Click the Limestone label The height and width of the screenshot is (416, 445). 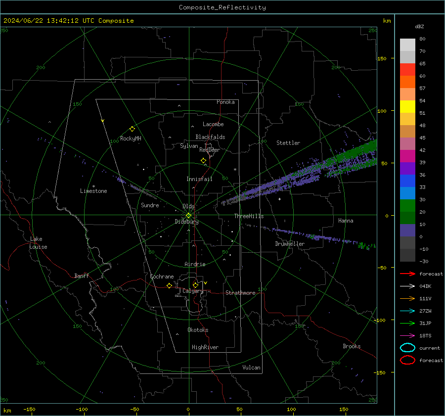pos(93,191)
